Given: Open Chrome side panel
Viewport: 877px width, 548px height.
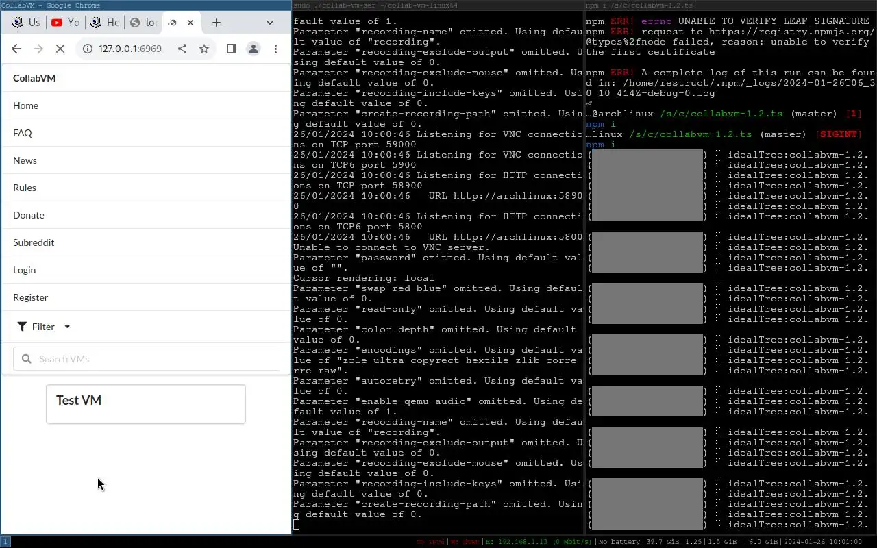Looking at the screenshot, I should (x=232, y=49).
